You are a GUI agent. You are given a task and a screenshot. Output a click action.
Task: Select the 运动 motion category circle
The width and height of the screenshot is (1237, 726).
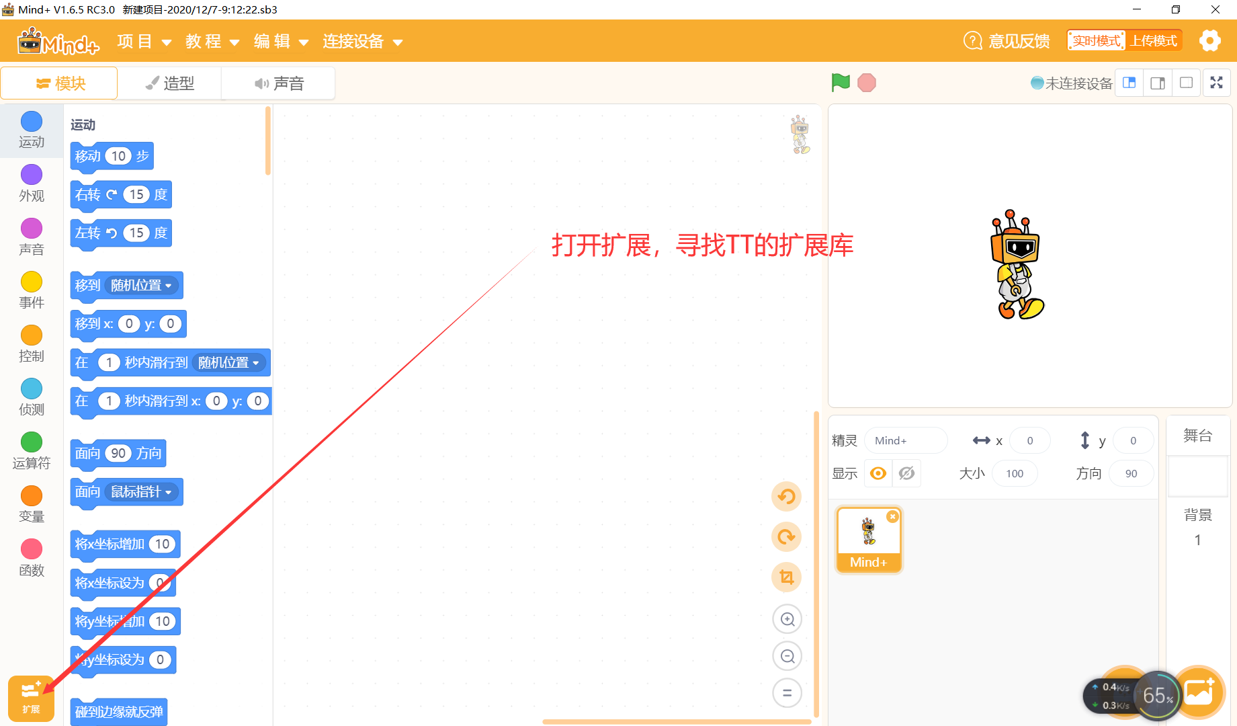32,122
